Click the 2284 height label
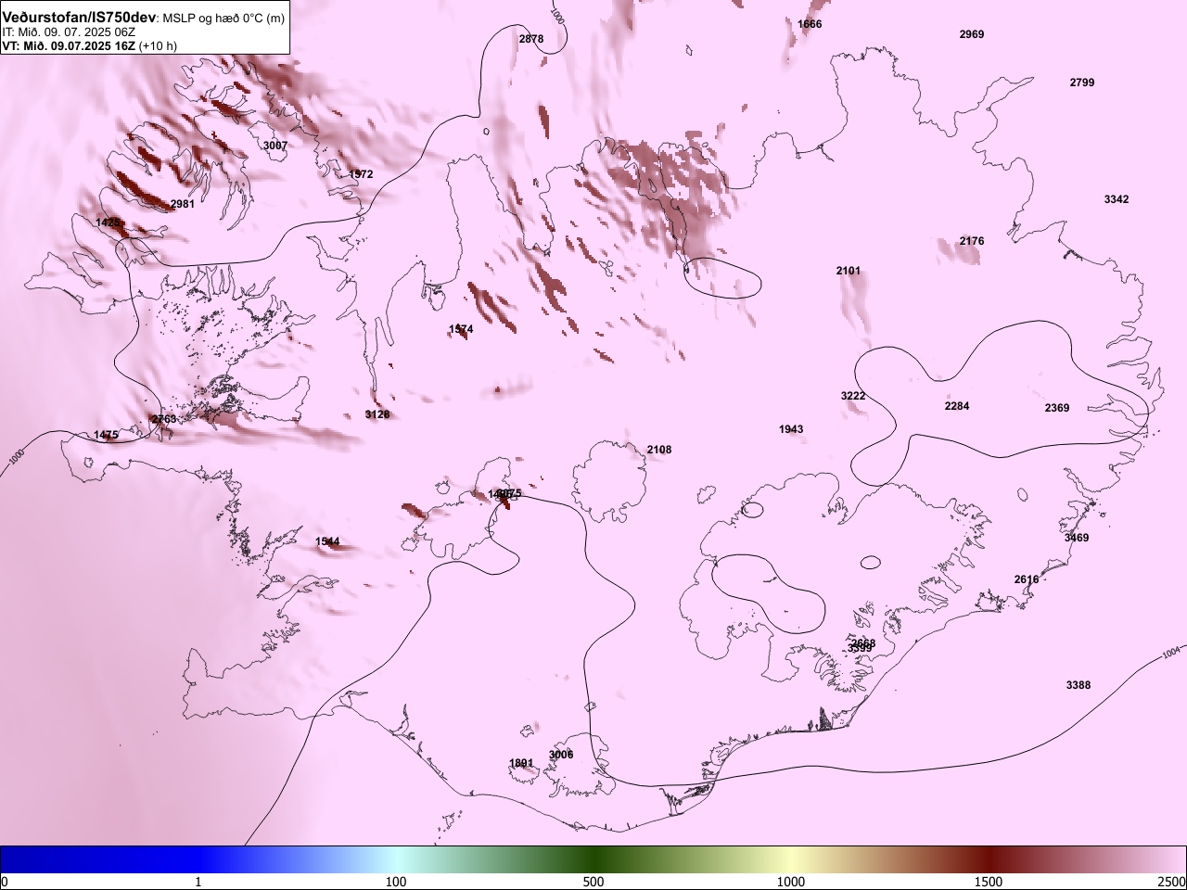 (957, 406)
